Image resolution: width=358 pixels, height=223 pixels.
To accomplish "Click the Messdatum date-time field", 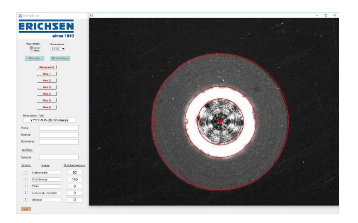I will pyautogui.click(x=48, y=120).
